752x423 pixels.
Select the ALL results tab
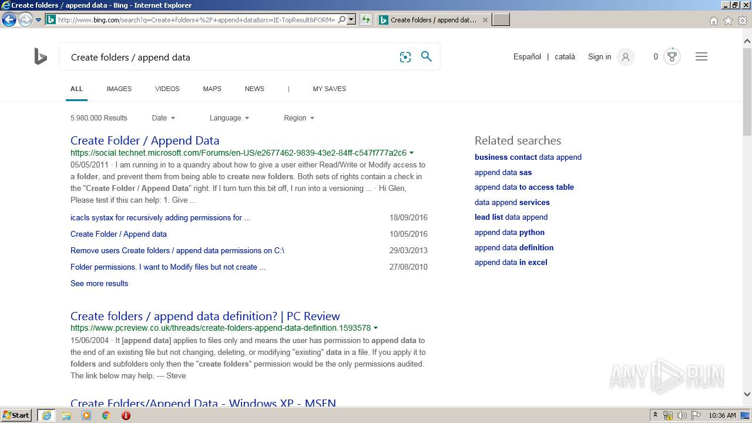[76, 89]
